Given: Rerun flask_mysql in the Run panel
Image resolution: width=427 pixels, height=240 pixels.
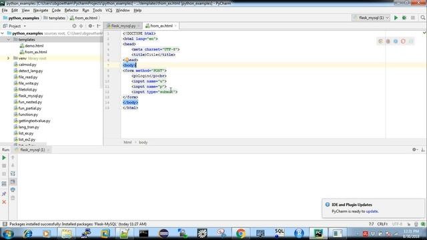Looking at the screenshot, I should [4, 158].
